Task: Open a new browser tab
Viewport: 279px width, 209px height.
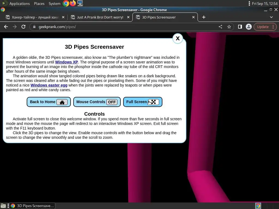Action: (x=204, y=17)
